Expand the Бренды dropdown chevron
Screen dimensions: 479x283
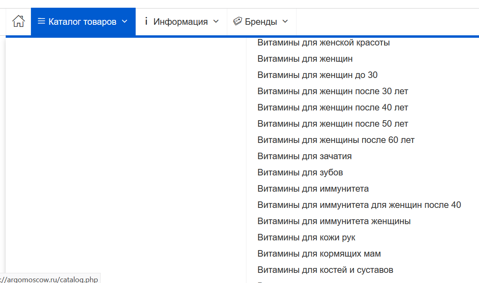click(285, 22)
